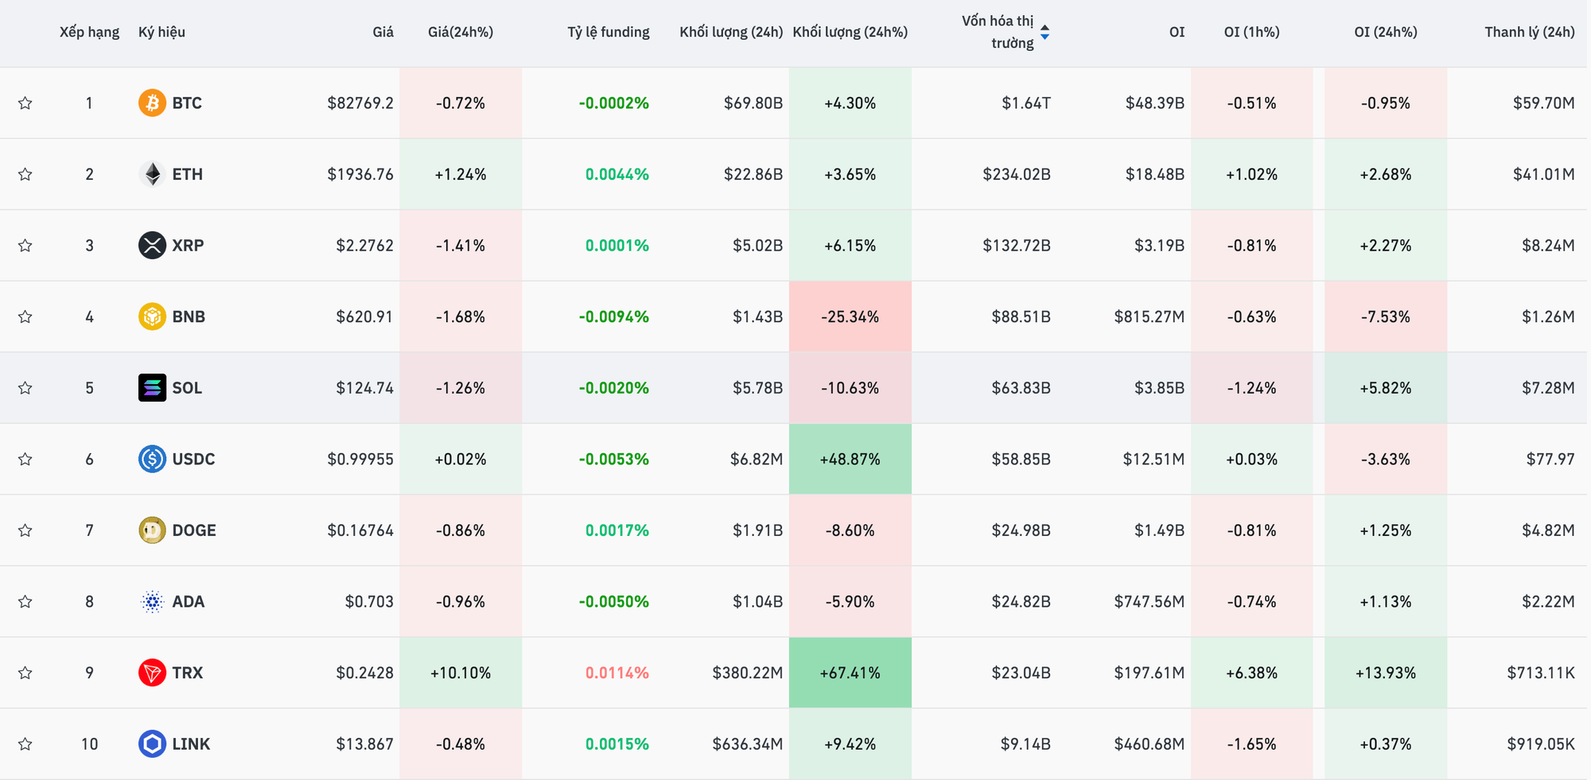1591x780 pixels.
Task: Sort by Tỷ lệ funding column header
Action: coord(608,33)
